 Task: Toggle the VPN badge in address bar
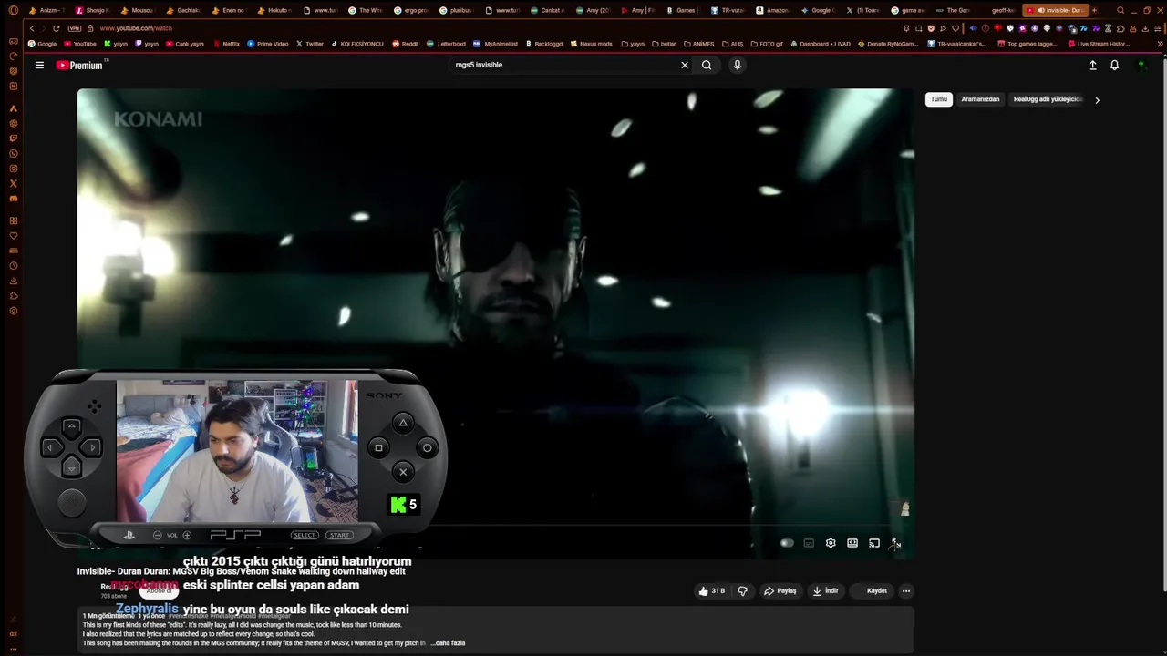tap(75, 28)
